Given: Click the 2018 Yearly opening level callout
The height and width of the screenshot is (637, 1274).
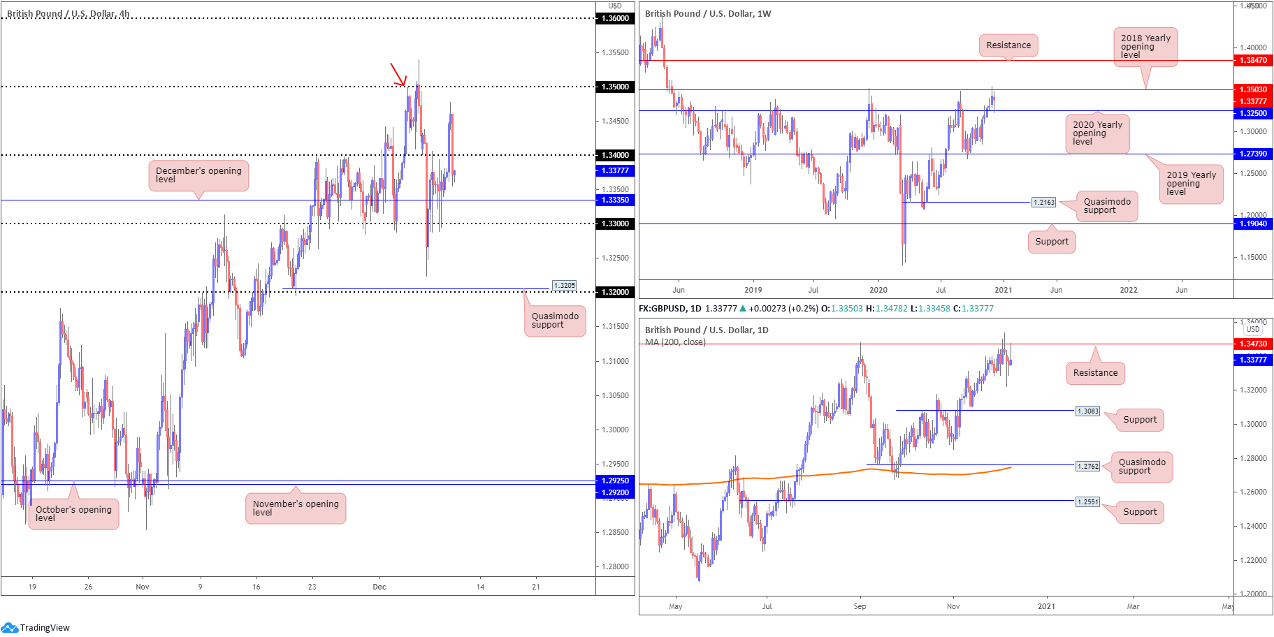Looking at the screenshot, I should click(x=1145, y=47).
